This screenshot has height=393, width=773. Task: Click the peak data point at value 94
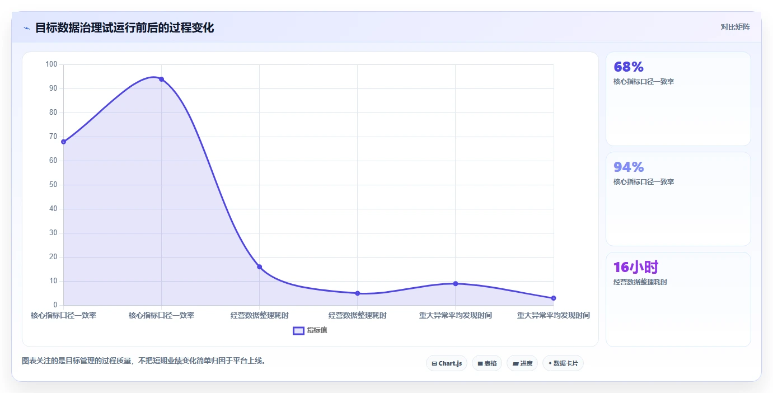[161, 79]
